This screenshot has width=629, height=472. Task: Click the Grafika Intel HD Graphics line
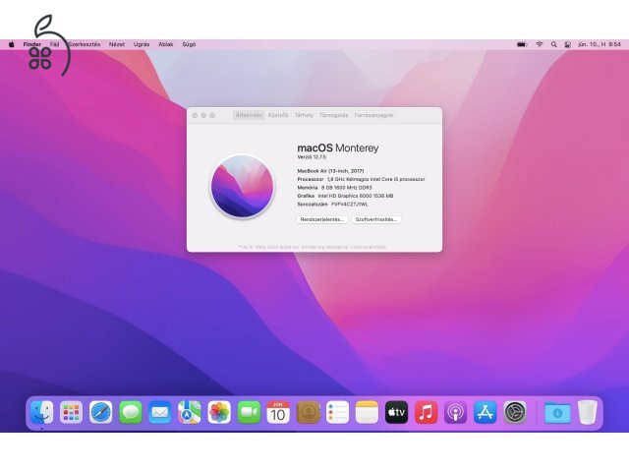click(345, 196)
